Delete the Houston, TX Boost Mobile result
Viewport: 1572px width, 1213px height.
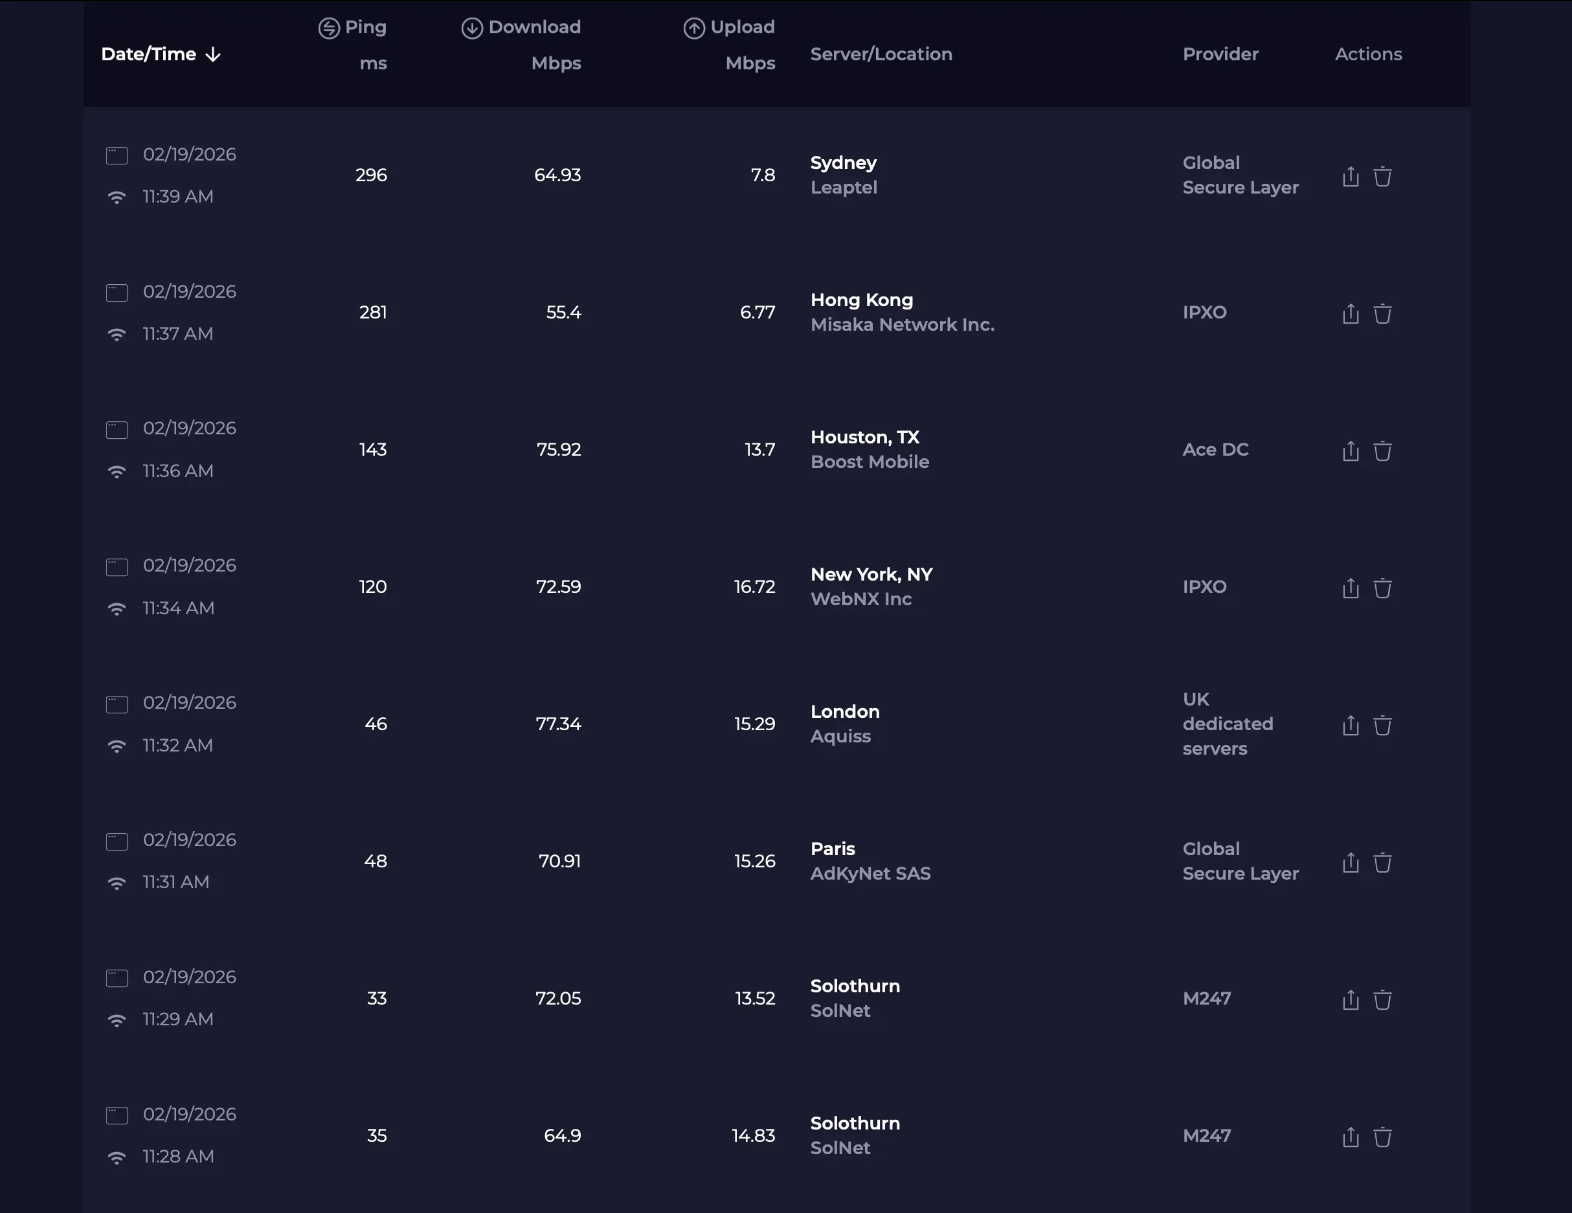[x=1382, y=451]
